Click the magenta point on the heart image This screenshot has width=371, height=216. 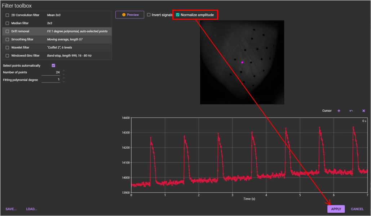(242, 62)
